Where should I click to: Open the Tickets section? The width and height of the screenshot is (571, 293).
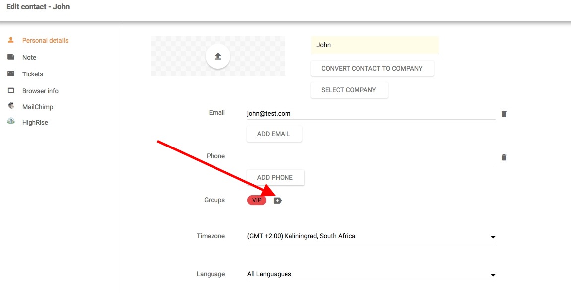coord(33,74)
